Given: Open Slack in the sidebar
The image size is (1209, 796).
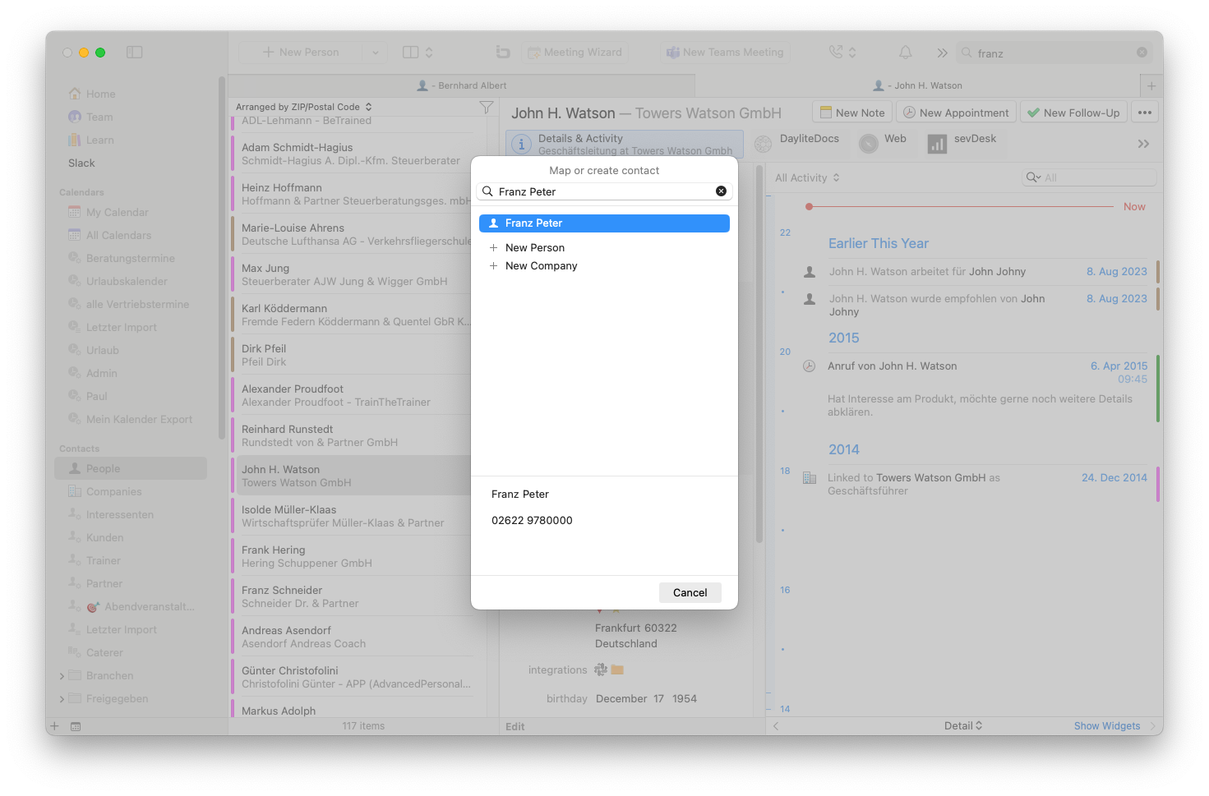Looking at the screenshot, I should pyautogui.click(x=81, y=163).
